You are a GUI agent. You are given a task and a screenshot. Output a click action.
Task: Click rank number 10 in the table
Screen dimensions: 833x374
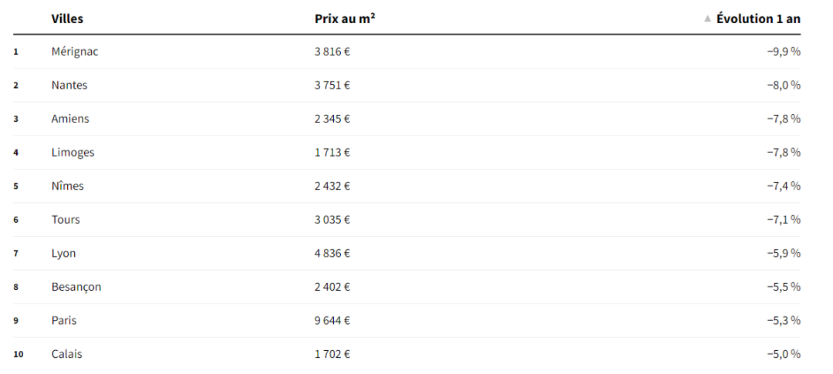pyautogui.click(x=19, y=354)
